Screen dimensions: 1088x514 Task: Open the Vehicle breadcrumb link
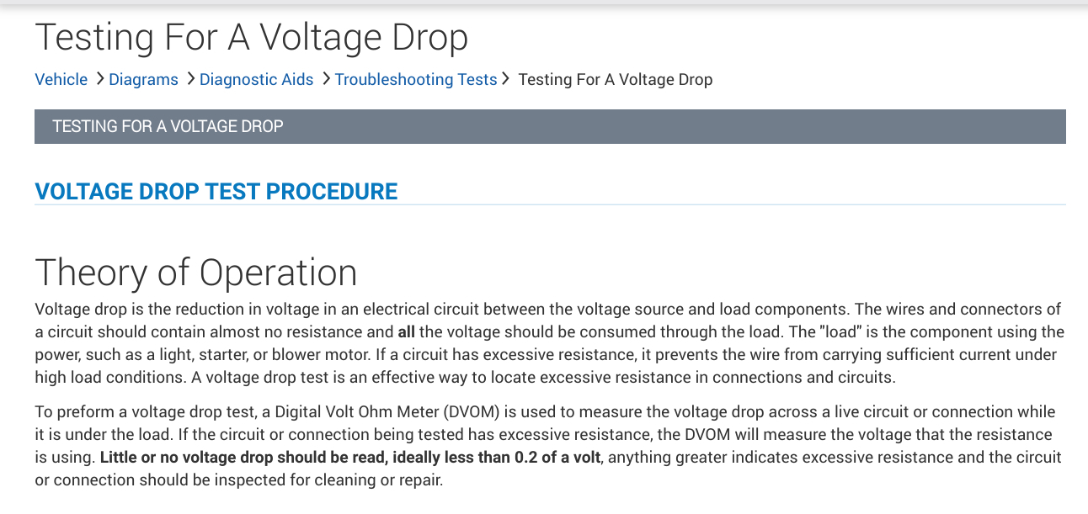tap(61, 79)
